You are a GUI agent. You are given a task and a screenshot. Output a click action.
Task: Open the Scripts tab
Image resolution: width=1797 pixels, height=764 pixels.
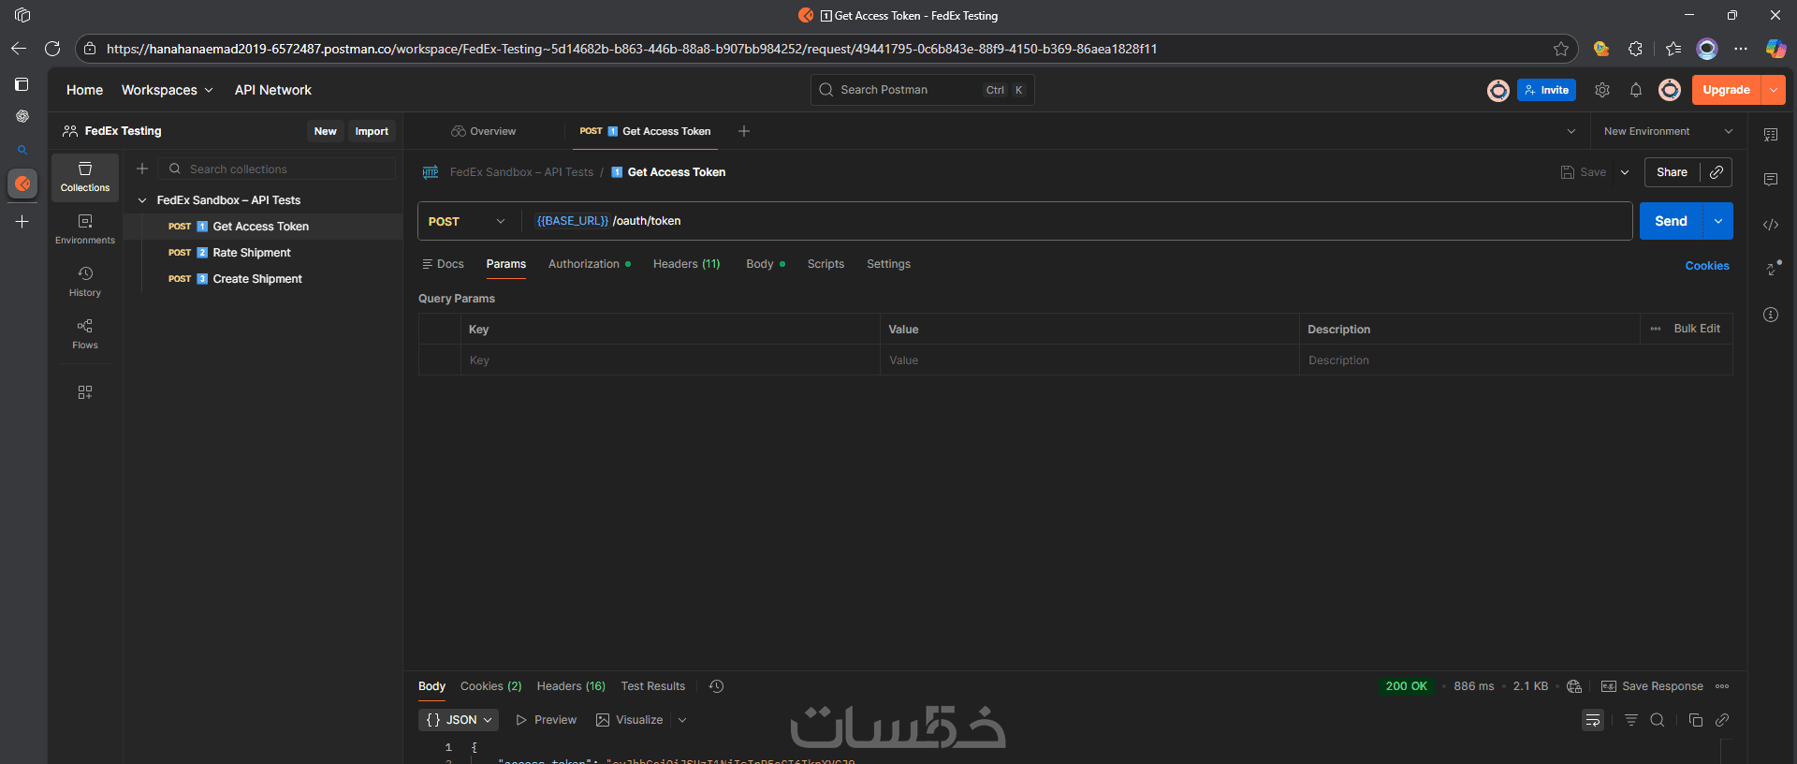pyautogui.click(x=825, y=264)
